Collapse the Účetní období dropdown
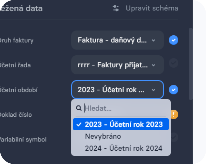This screenshot has width=206, height=164. click(x=117, y=90)
